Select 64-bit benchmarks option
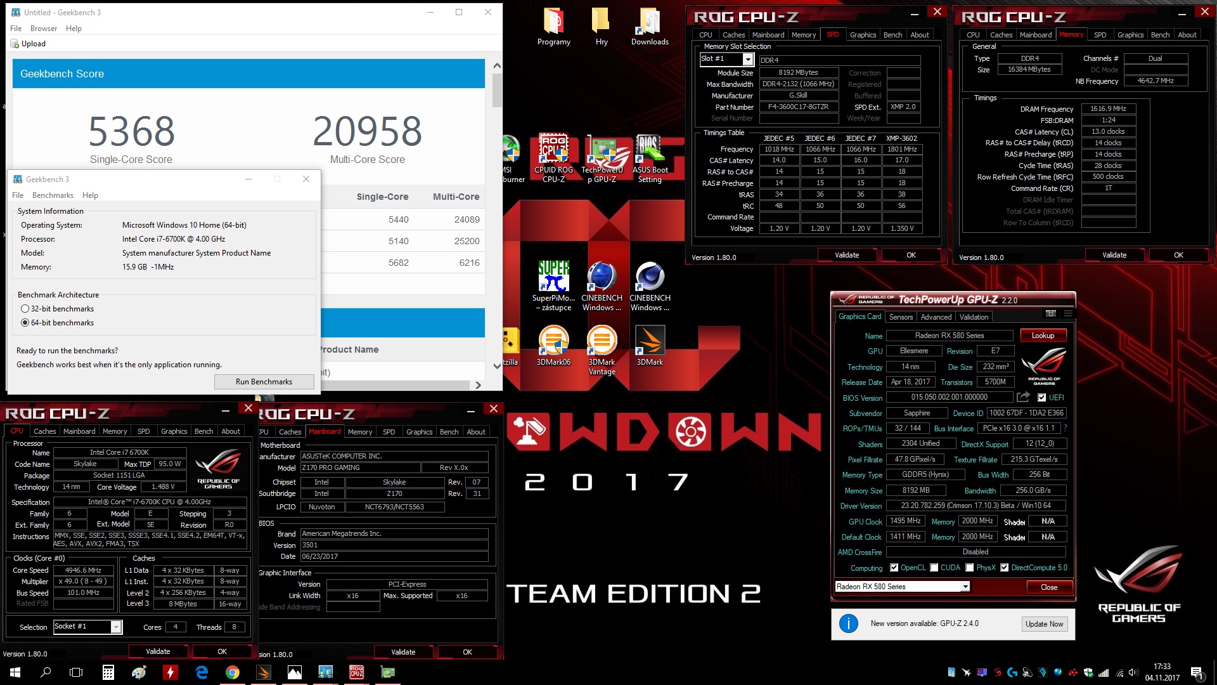Screen dimensions: 1217x685 (57, 323)
